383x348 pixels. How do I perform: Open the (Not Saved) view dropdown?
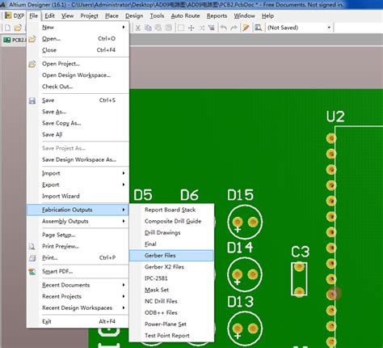(x=329, y=28)
